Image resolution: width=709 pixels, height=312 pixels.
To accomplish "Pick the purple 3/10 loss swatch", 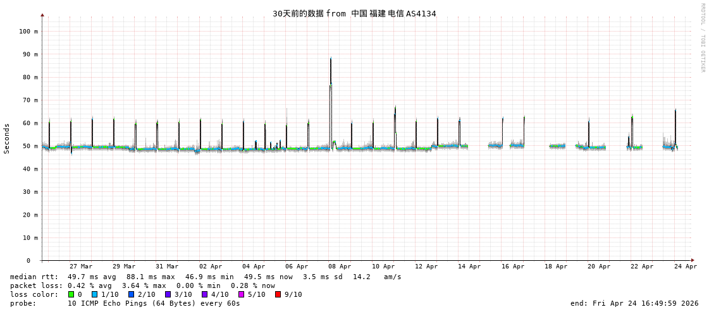I will point(168,294).
